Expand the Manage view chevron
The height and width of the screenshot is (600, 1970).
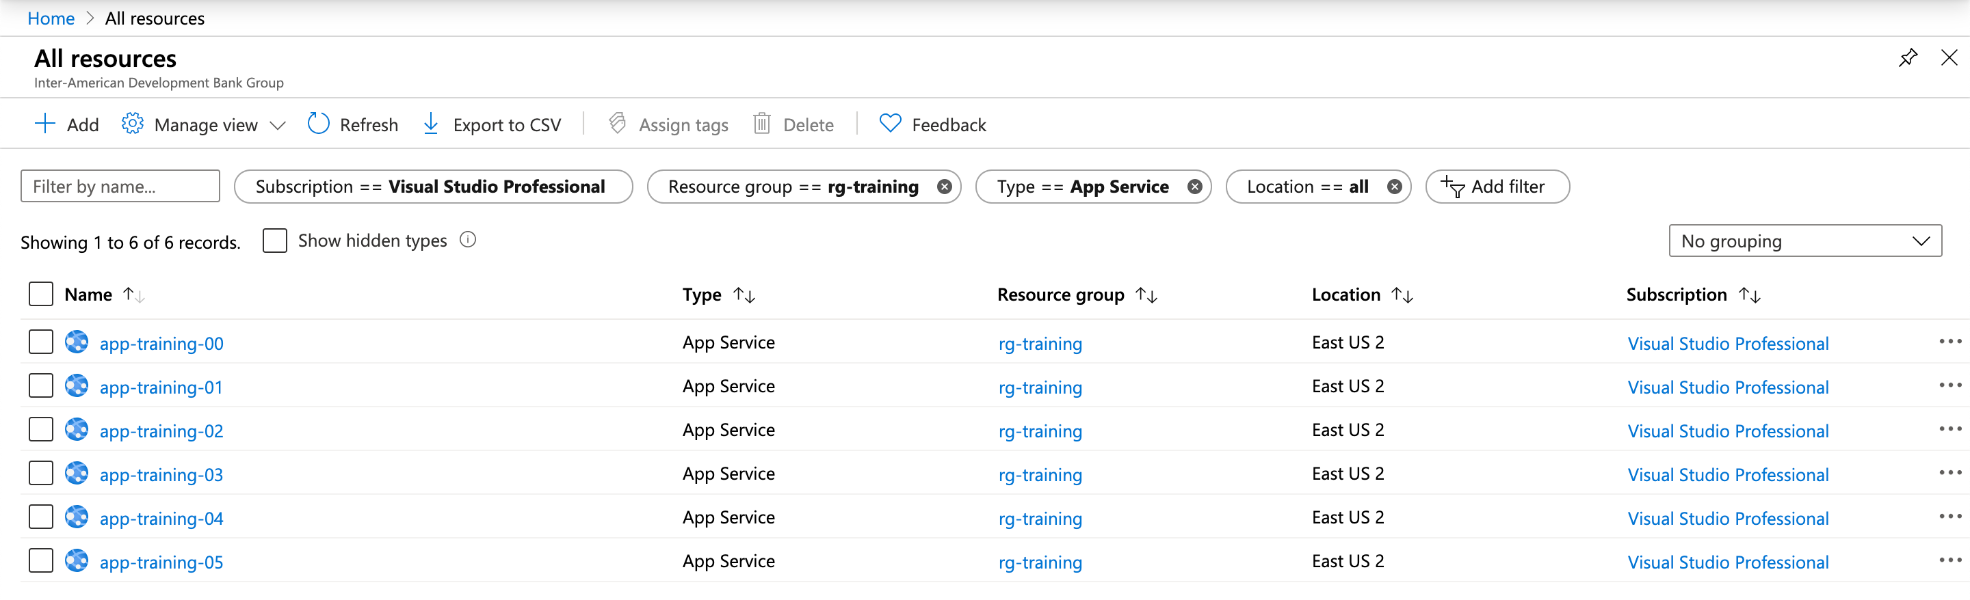tap(278, 124)
